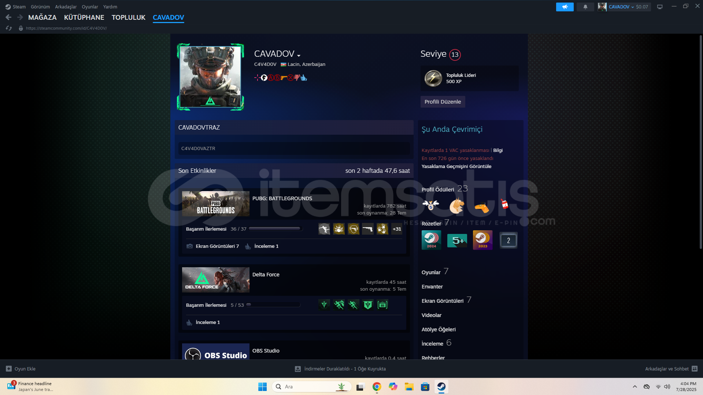Open Google Chrome from the taskbar

[377, 387]
